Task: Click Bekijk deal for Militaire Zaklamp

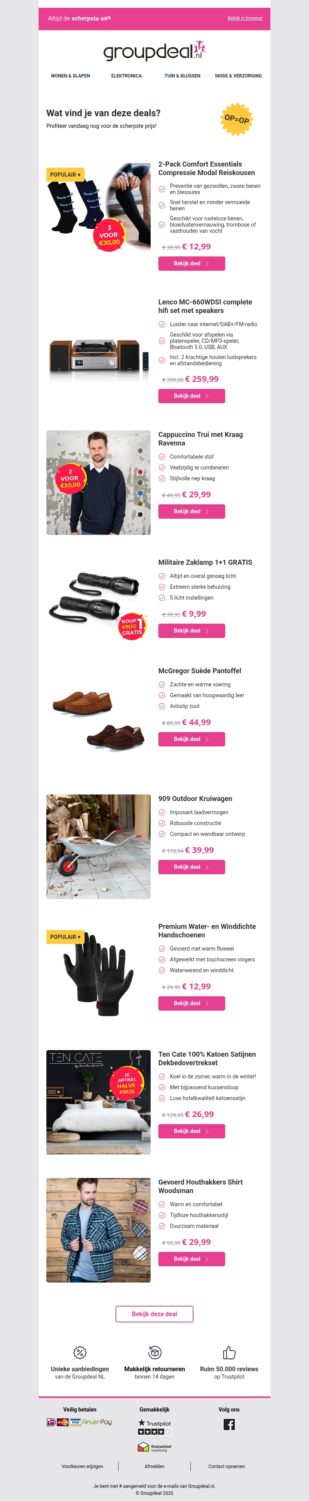Action: (192, 631)
